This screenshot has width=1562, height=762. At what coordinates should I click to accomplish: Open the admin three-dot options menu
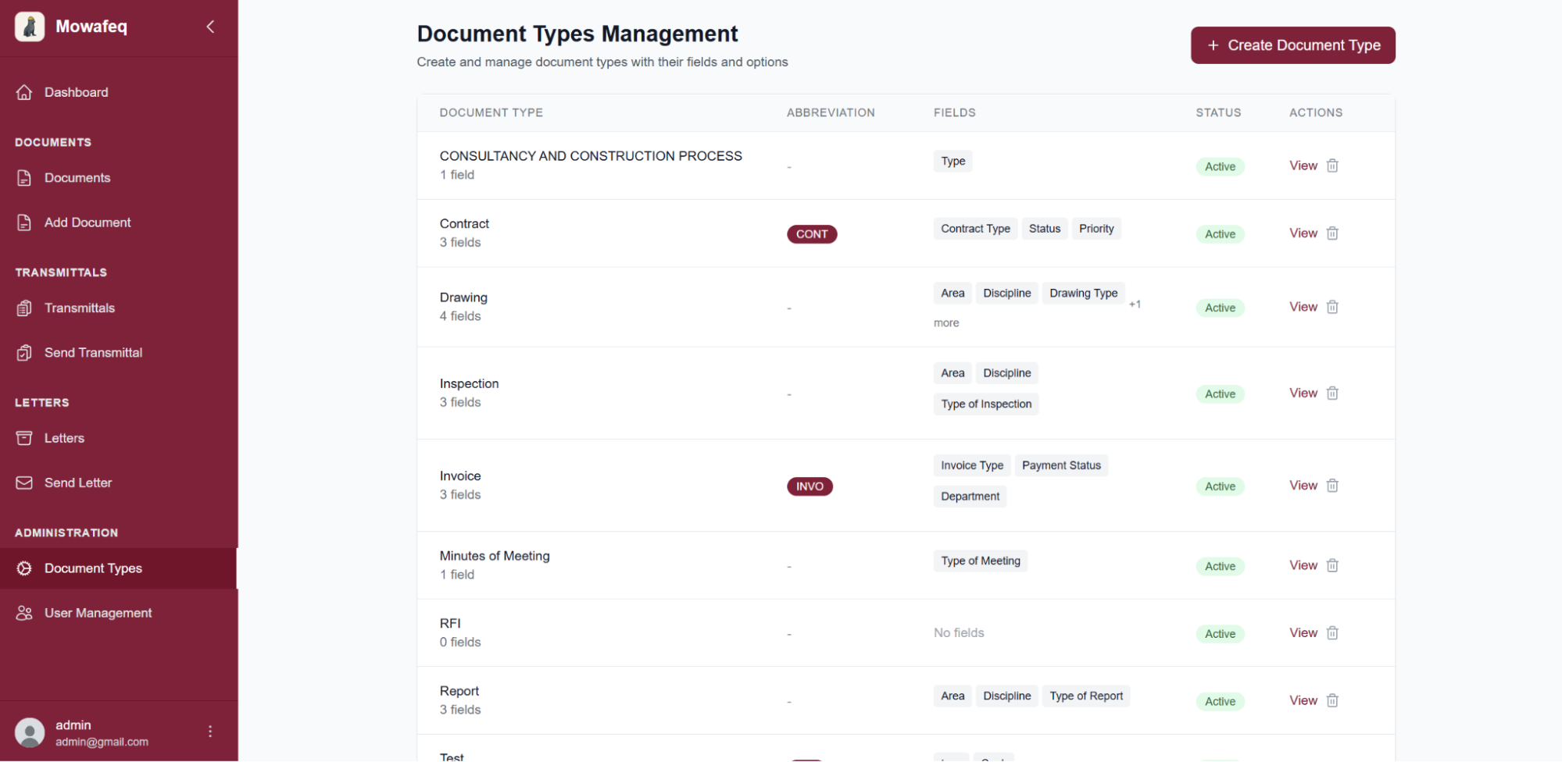[209, 731]
